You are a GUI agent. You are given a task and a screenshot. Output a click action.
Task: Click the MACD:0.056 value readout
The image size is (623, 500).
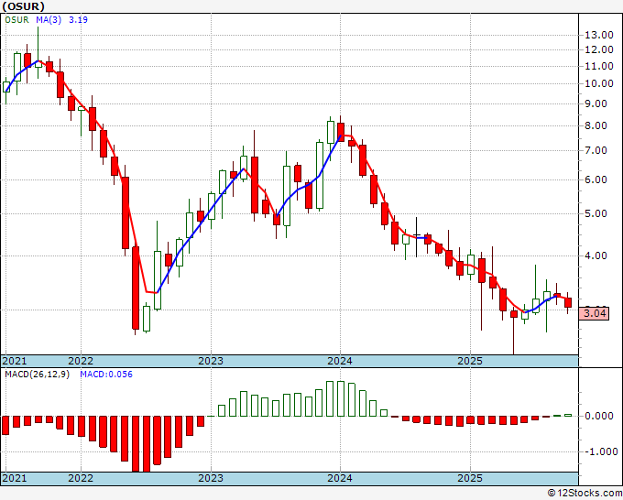click(106, 375)
